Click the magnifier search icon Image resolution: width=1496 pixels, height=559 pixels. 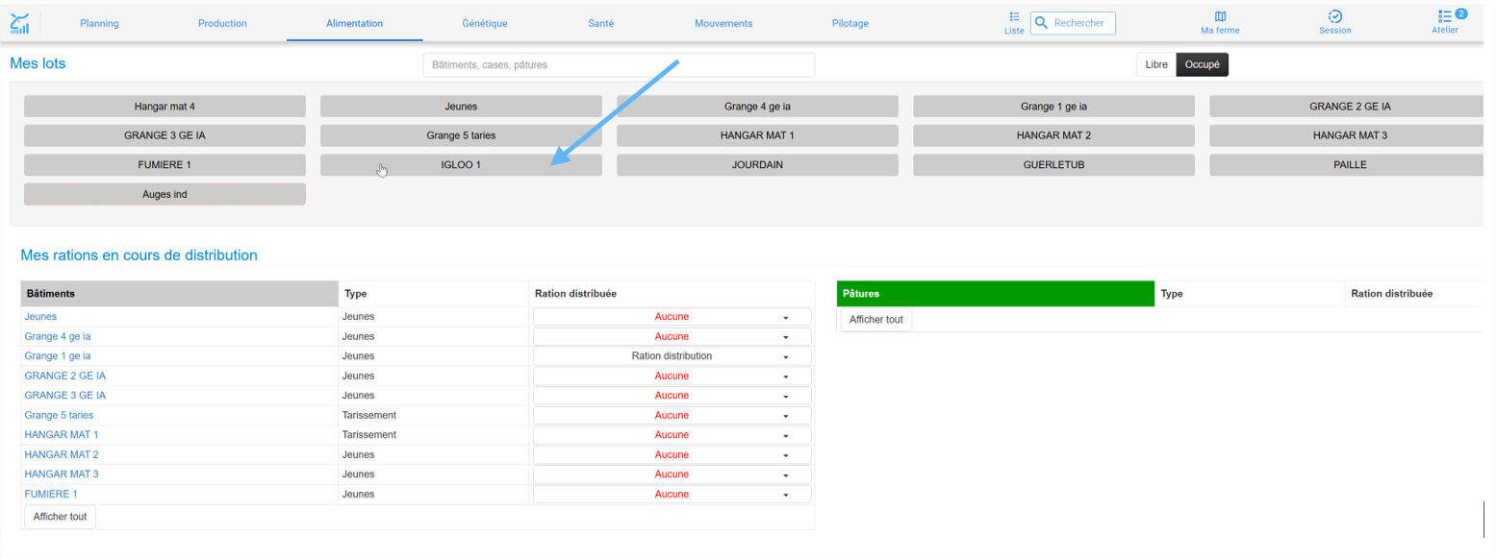(x=1041, y=23)
